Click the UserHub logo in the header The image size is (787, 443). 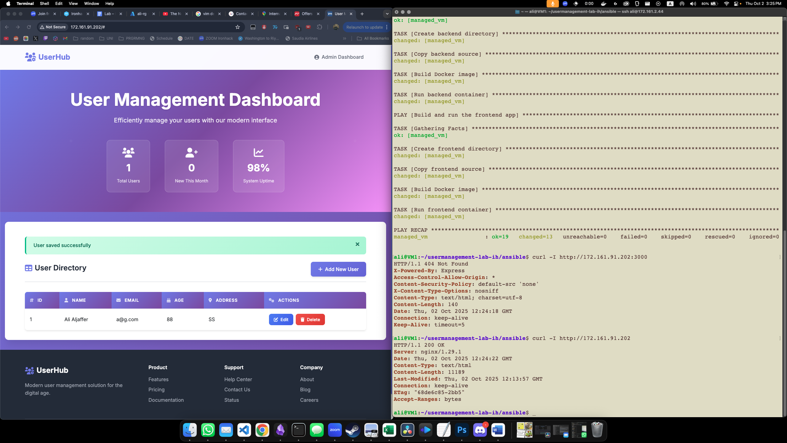click(x=48, y=57)
